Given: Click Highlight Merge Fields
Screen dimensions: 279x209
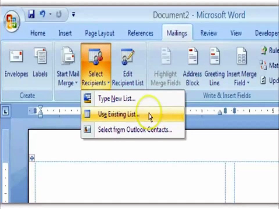Looking at the screenshot, I should click(x=165, y=67).
